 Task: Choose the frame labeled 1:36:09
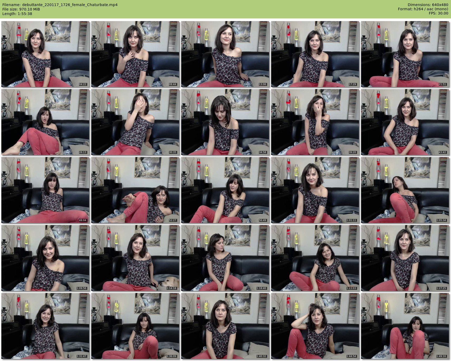pos(135,326)
